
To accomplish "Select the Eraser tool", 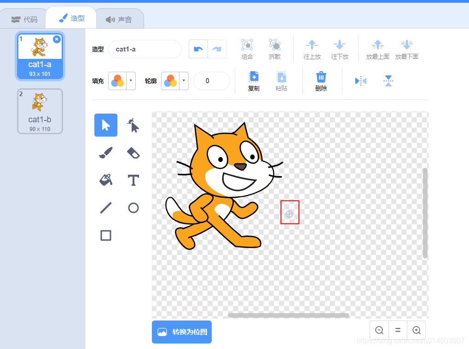I will [x=133, y=153].
